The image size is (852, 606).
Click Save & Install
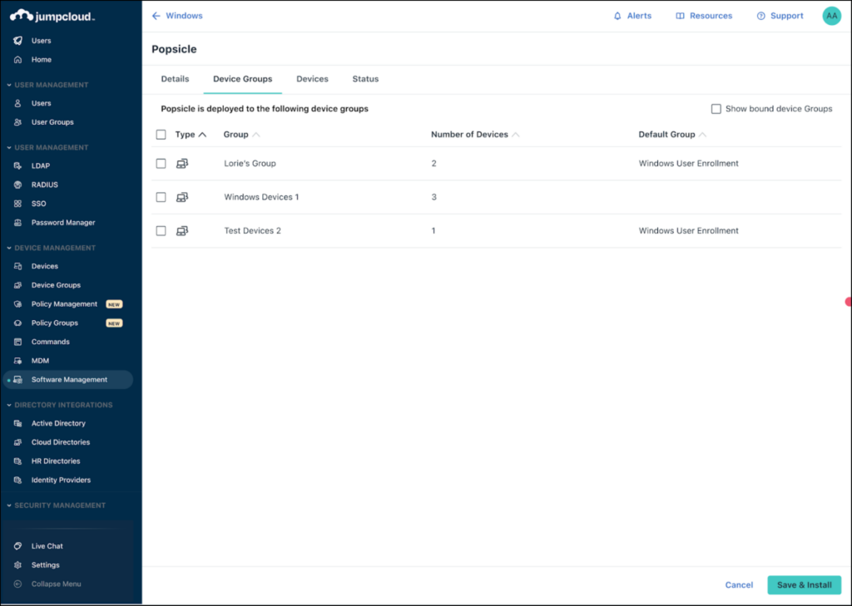803,584
